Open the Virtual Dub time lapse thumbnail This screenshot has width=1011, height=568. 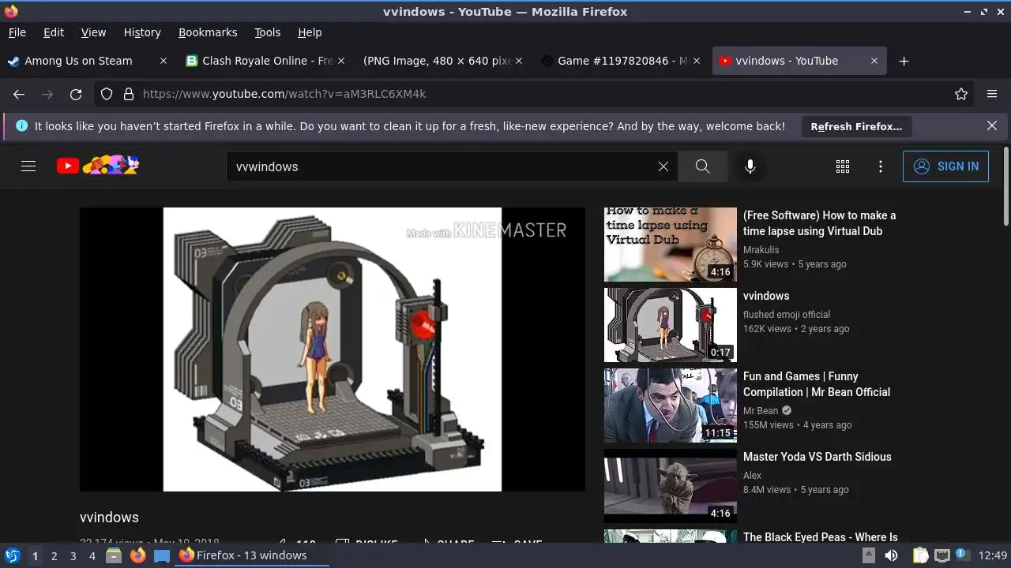pyautogui.click(x=671, y=245)
